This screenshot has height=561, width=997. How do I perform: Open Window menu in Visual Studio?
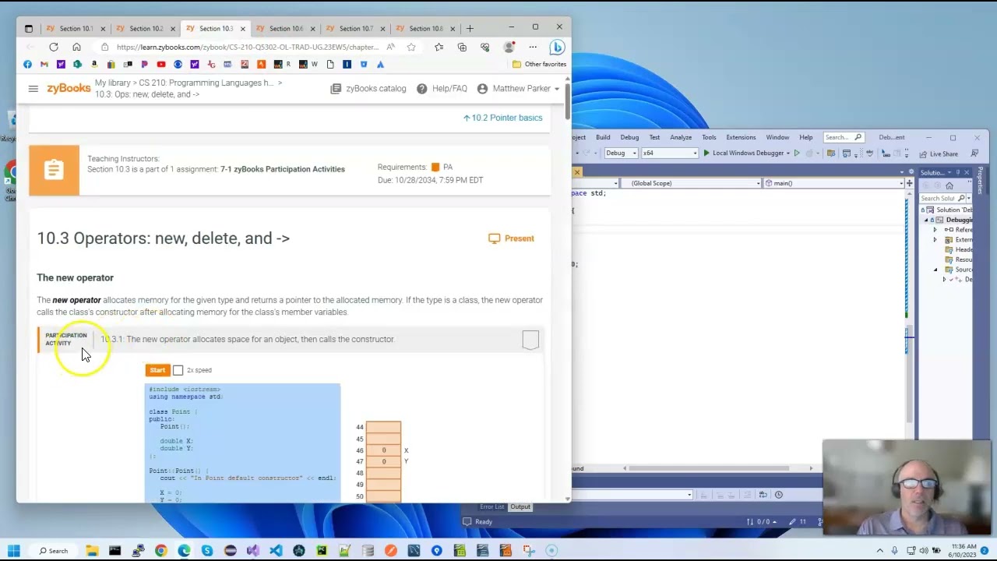pyautogui.click(x=777, y=137)
